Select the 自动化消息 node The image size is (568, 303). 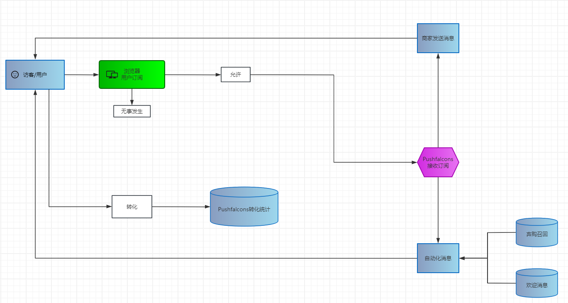[438, 258]
